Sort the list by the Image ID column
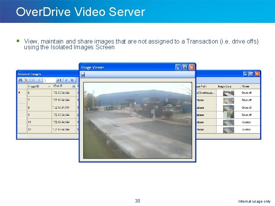Image resolution: width=275 pixels, height=206 pixels. pyautogui.click(x=39, y=86)
